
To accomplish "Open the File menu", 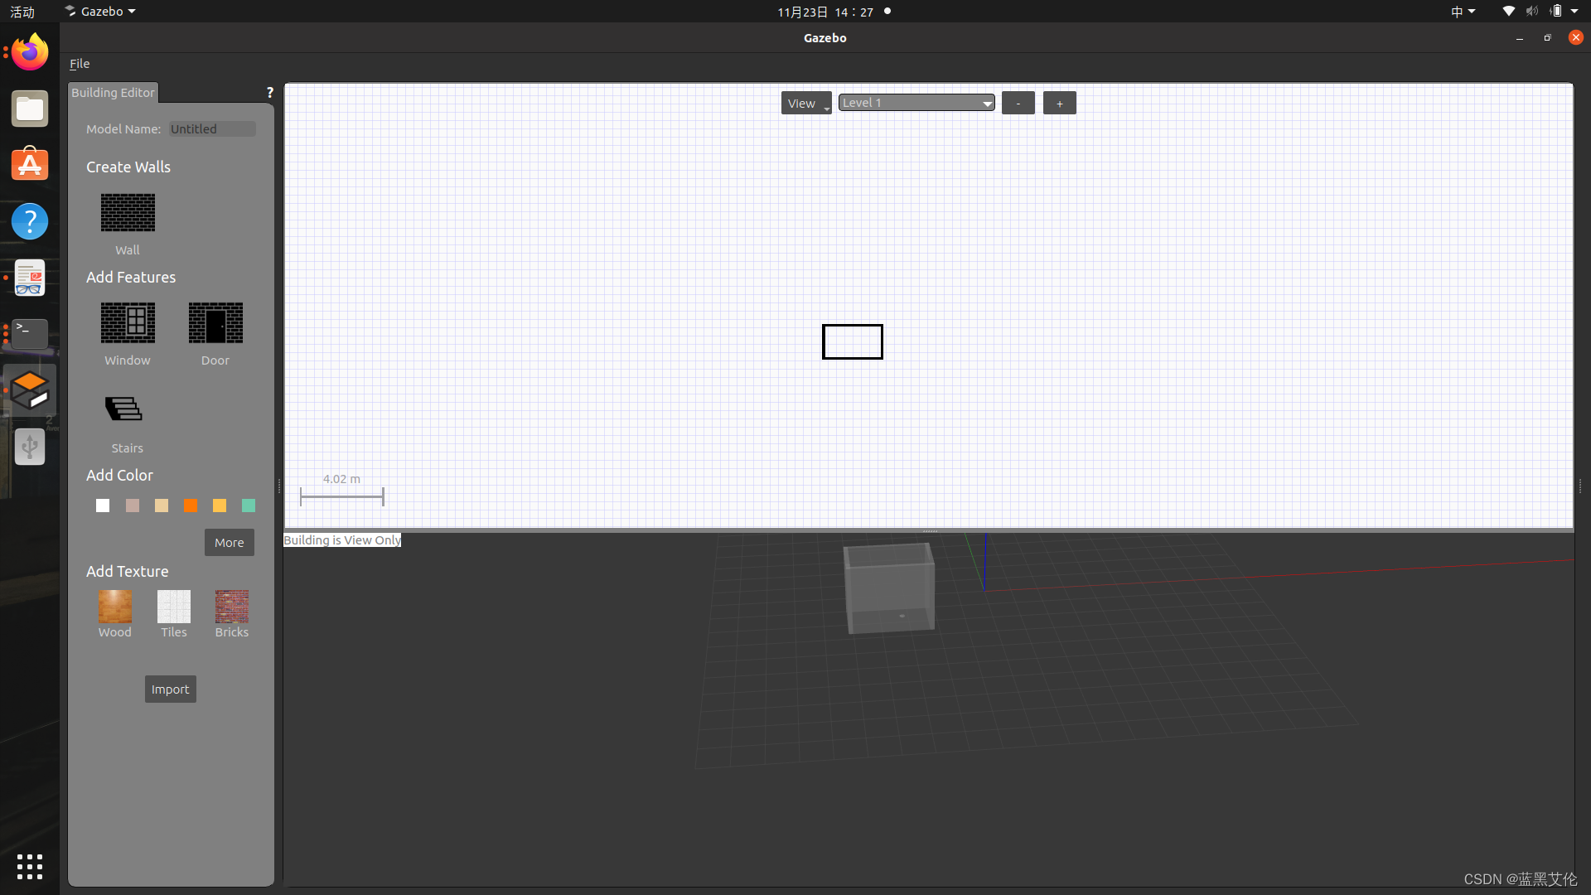I will [x=80, y=64].
